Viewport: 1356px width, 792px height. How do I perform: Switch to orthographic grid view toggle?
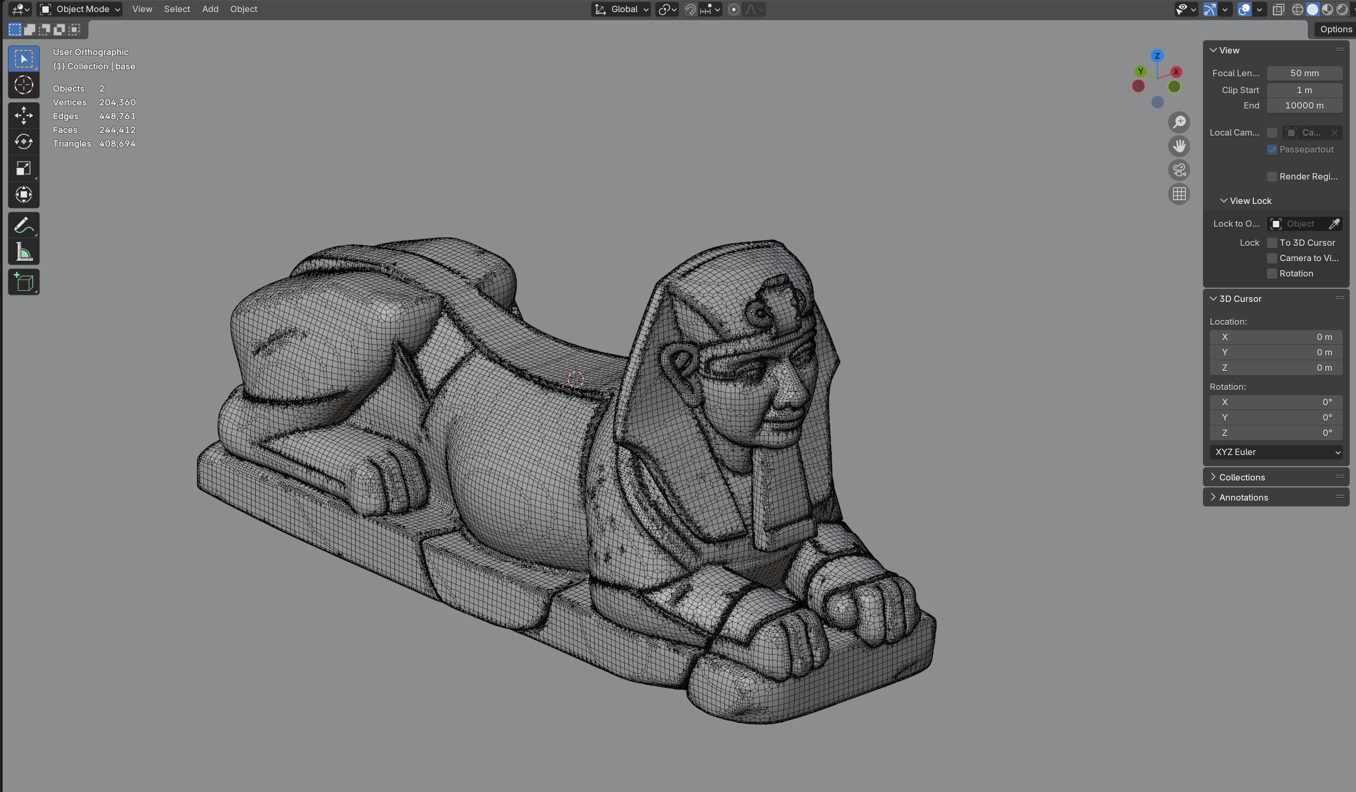[x=1179, y=194]
